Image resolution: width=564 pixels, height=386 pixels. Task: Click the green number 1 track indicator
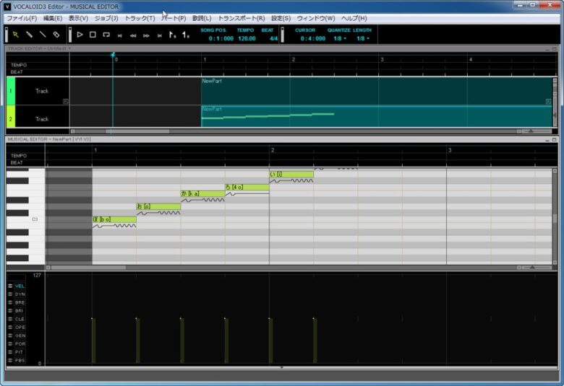click(10, 91)
